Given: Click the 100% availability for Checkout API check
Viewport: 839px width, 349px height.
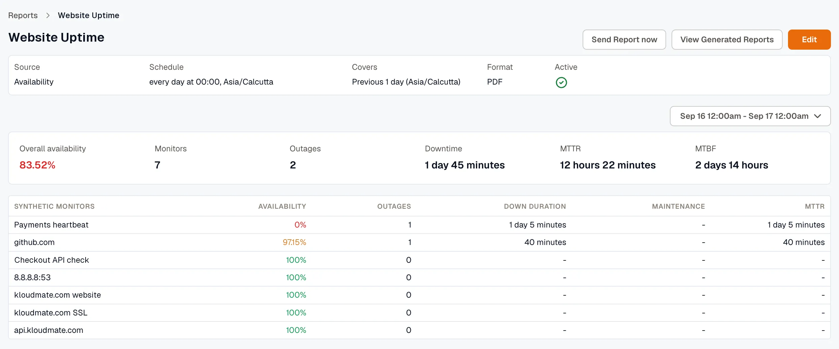Looking at the screenshot, I should (296, 260).
